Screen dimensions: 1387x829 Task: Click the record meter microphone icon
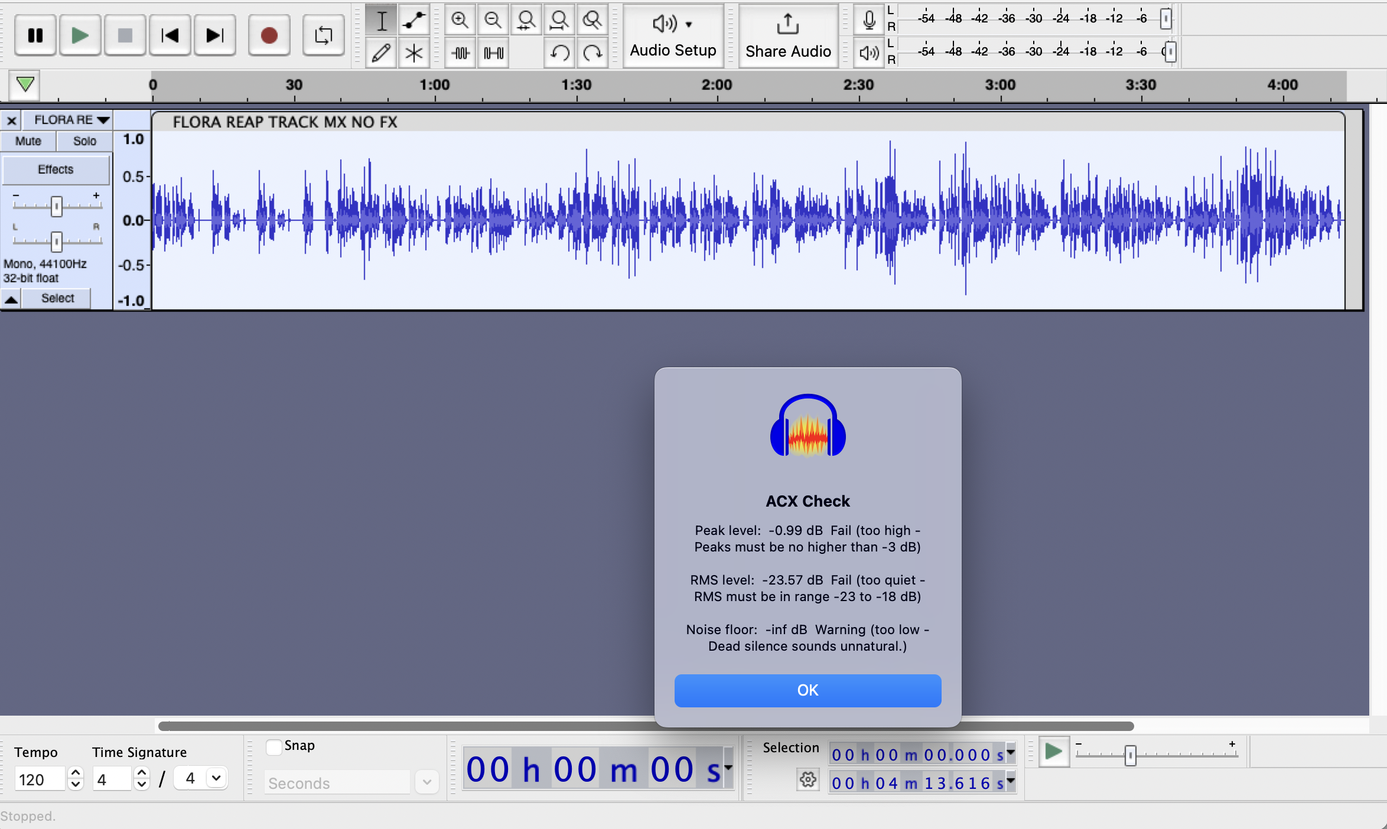869,20
